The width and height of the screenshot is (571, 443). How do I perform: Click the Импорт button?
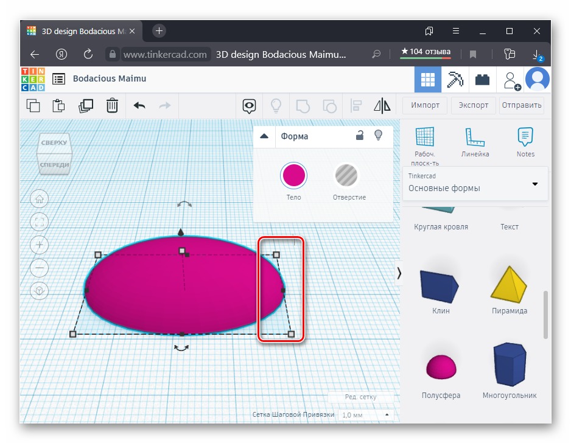pyautogui.click(x=425, y=105)
